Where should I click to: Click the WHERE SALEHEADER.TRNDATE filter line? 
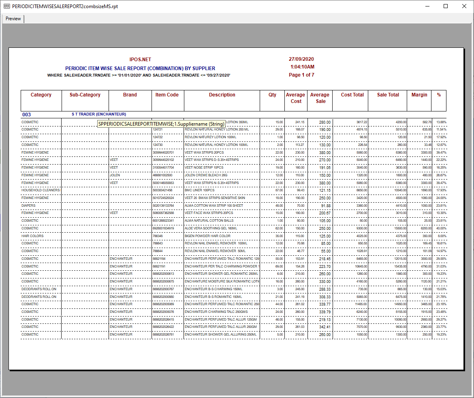pos(139,75)
